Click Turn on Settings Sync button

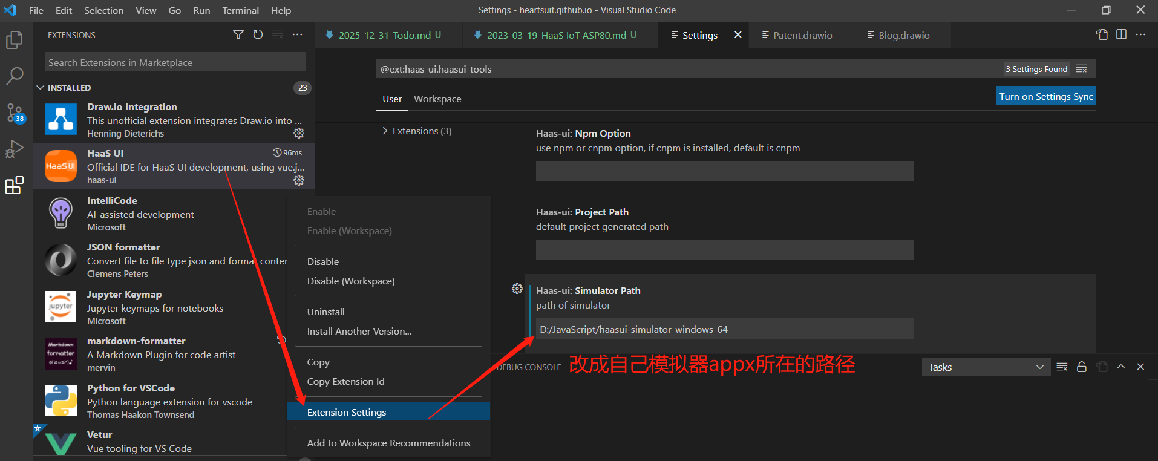(1046, 96)
